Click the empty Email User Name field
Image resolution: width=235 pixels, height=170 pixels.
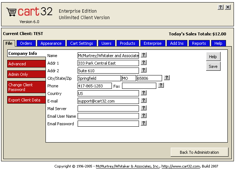[x=108, y=116]
